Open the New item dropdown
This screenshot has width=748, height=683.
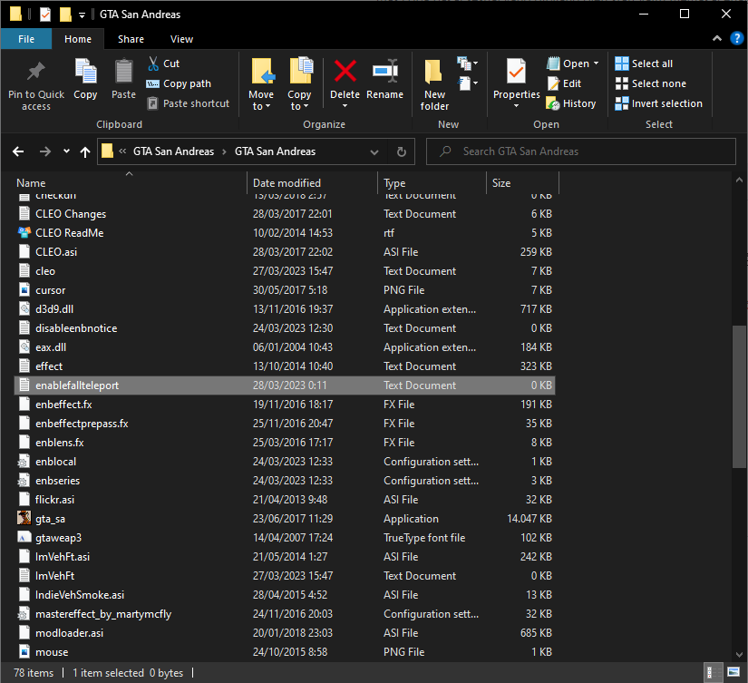coord(468,63)
